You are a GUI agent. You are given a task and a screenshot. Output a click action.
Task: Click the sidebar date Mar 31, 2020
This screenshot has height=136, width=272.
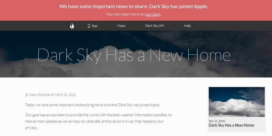point(217,121)
